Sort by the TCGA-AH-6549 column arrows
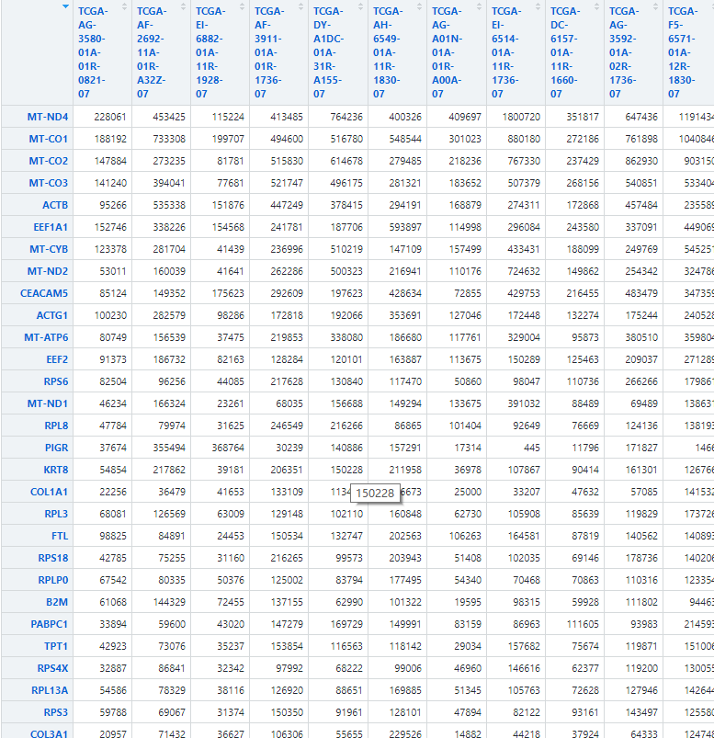Screen dimensions: 714x738 click(x=419, y=6)
